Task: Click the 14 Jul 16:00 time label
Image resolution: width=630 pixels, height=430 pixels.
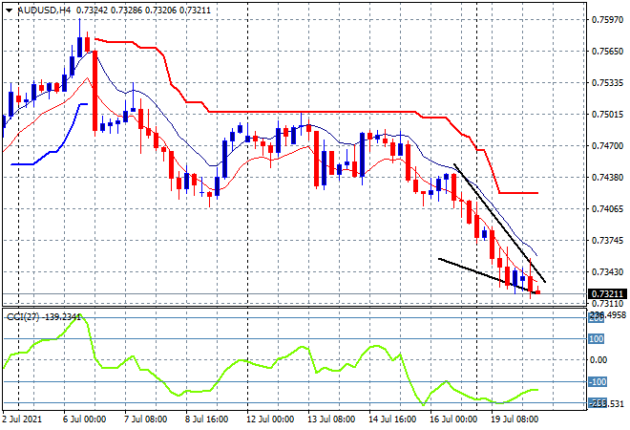Action: (392, 419)
